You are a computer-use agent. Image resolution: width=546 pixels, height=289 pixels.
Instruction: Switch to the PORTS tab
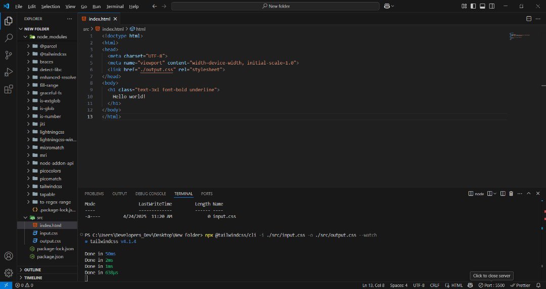206,194
